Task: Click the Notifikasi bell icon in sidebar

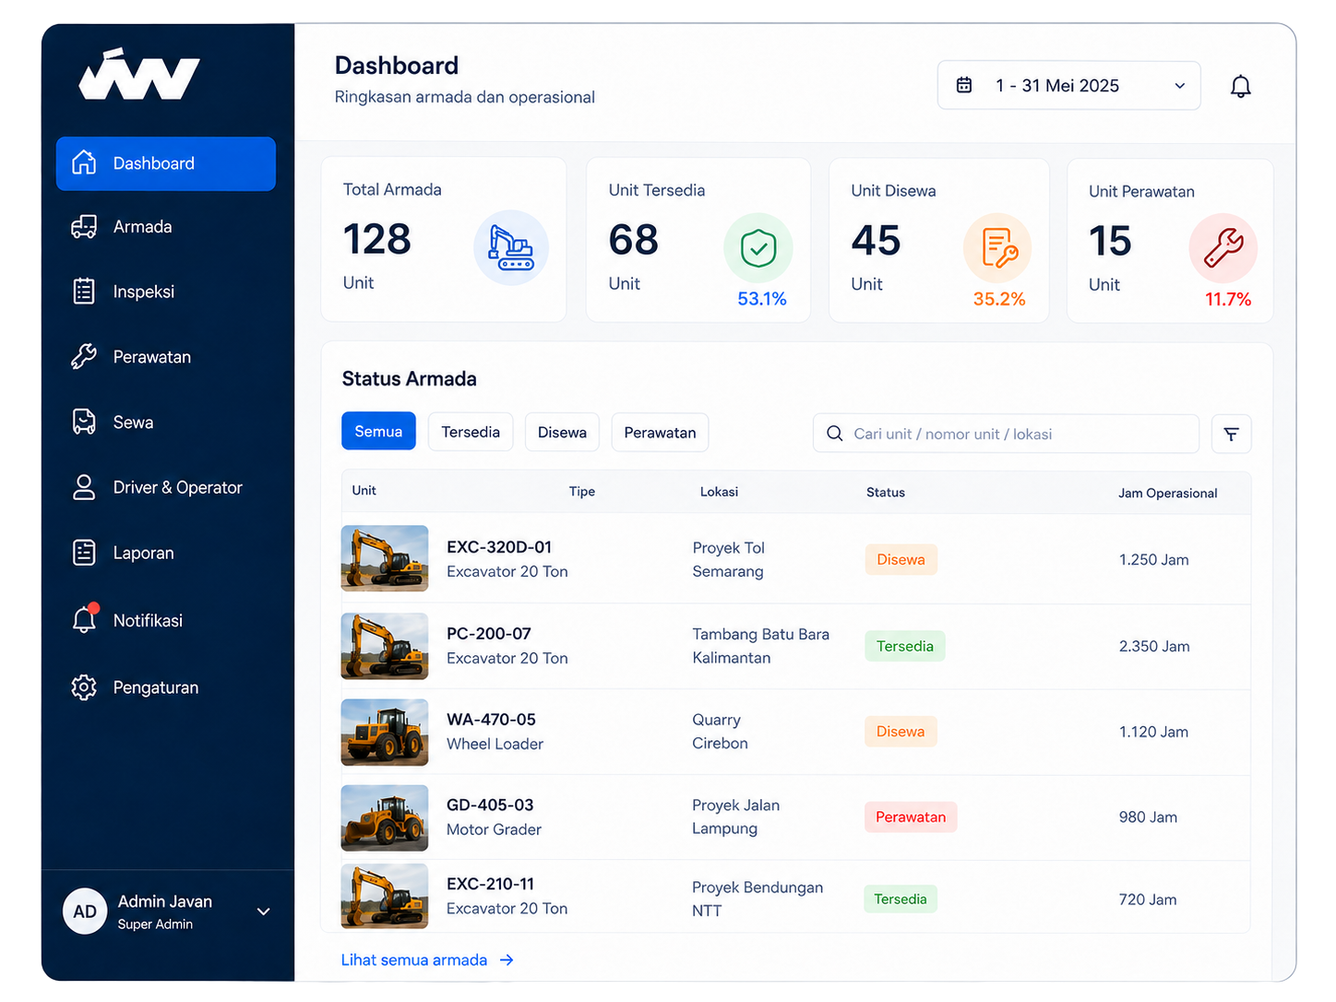Action: tap(84, 619)
